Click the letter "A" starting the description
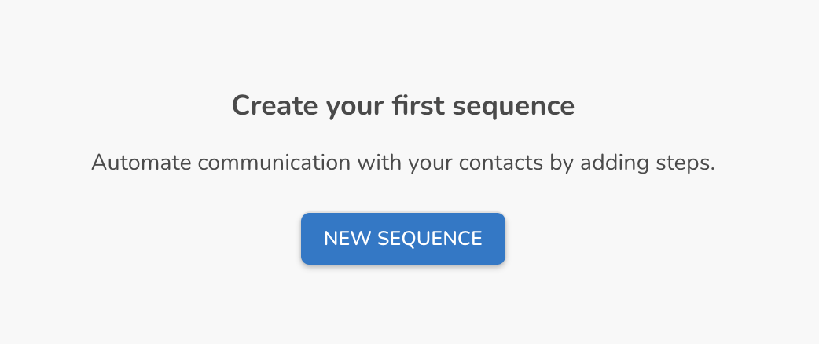Image resolution: width=819 pixels, height=344 pixels. tap(99, 163)
